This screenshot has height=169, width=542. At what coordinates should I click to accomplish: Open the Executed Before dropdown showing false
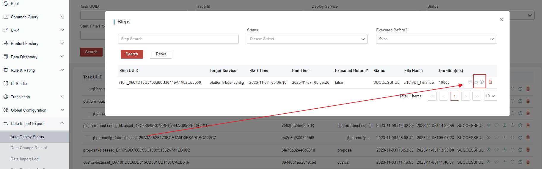(x=436, y=39)
